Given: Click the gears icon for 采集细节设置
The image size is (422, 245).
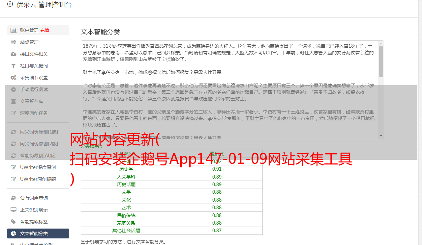Looking at the screenshot, I should pyautogui.click(x=14, y=78).
